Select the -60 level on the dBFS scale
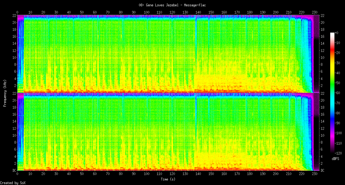The height and width of the screenshot is (185, 345). tap(338, 93)
